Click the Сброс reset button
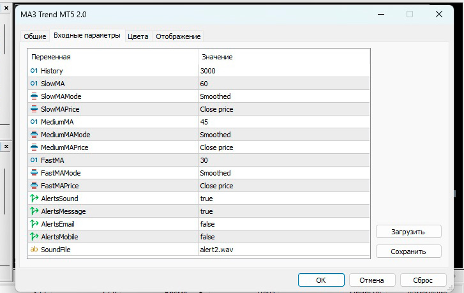 click(423, 280)
